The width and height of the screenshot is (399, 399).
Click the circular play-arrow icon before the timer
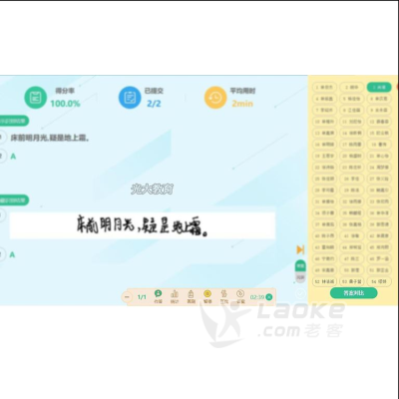pos(240,294)
